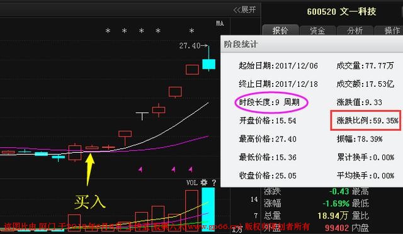Click the yellow buy arrow marker
This screenshot has height=234, width=403.
click(89, 169)
